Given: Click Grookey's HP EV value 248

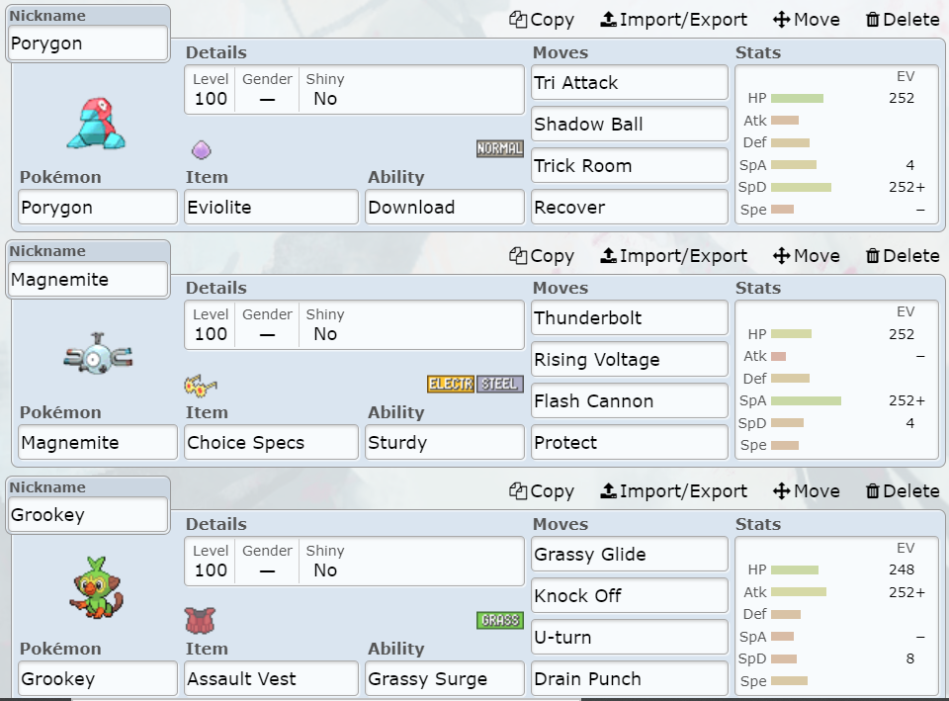Looking at the screenshot, I should point(902,570).
